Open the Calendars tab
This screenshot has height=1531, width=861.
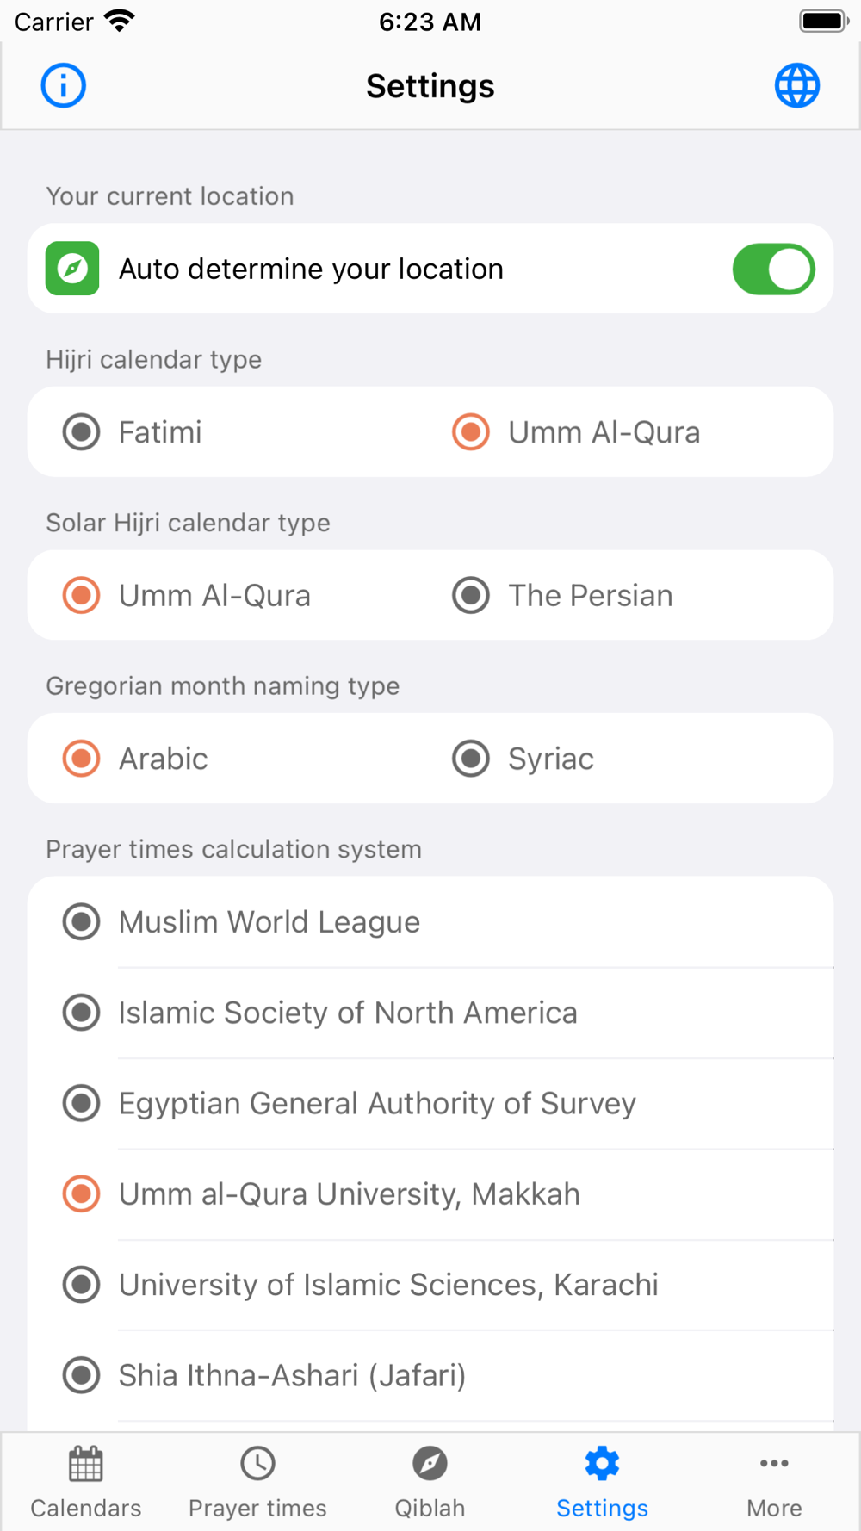tap(86, 1483)
